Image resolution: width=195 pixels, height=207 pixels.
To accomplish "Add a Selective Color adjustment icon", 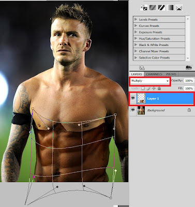I will point(179,8).
